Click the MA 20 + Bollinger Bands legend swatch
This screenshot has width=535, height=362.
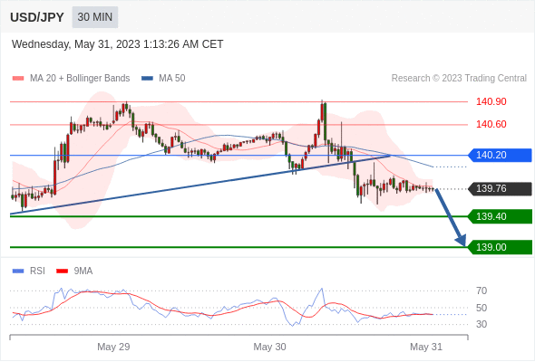(x=18, y=79)
